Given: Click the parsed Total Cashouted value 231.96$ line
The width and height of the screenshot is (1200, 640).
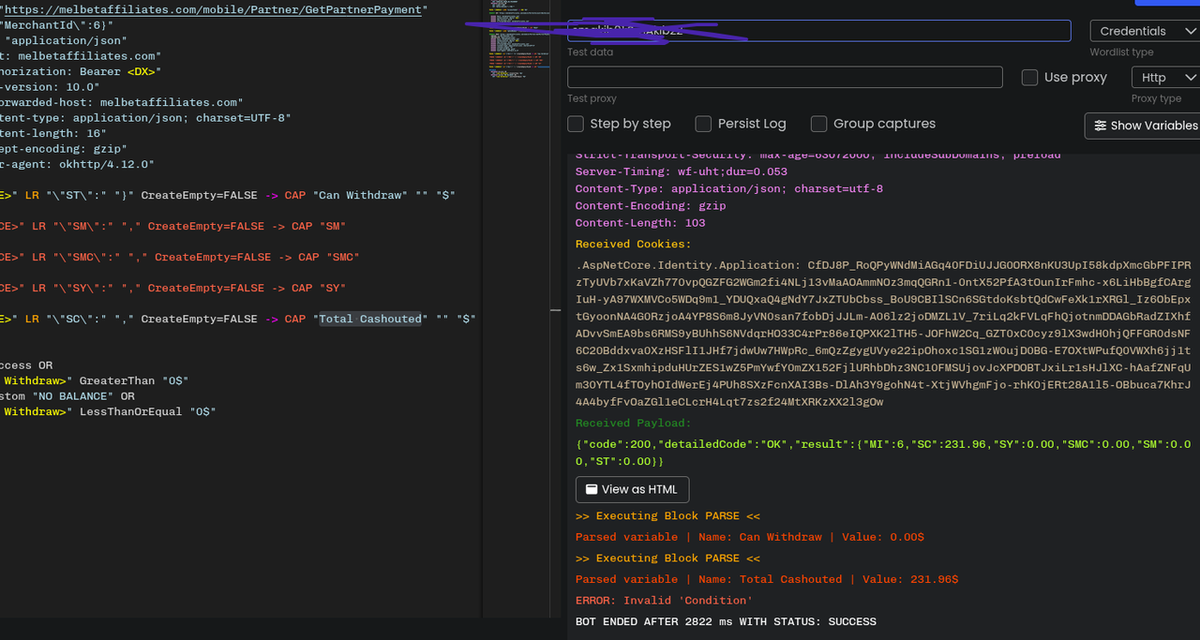Looking at the screenshot, I should pyautogui.click(x=767, y=579).
